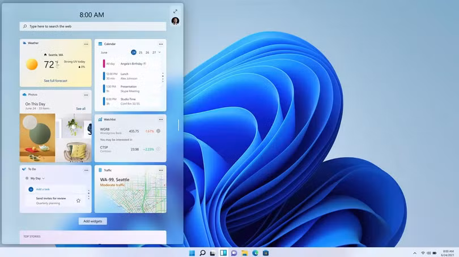This screenshot has height=257, width=459.
Task: Open To Do widget options menu
Action: (x=86, y=170)
